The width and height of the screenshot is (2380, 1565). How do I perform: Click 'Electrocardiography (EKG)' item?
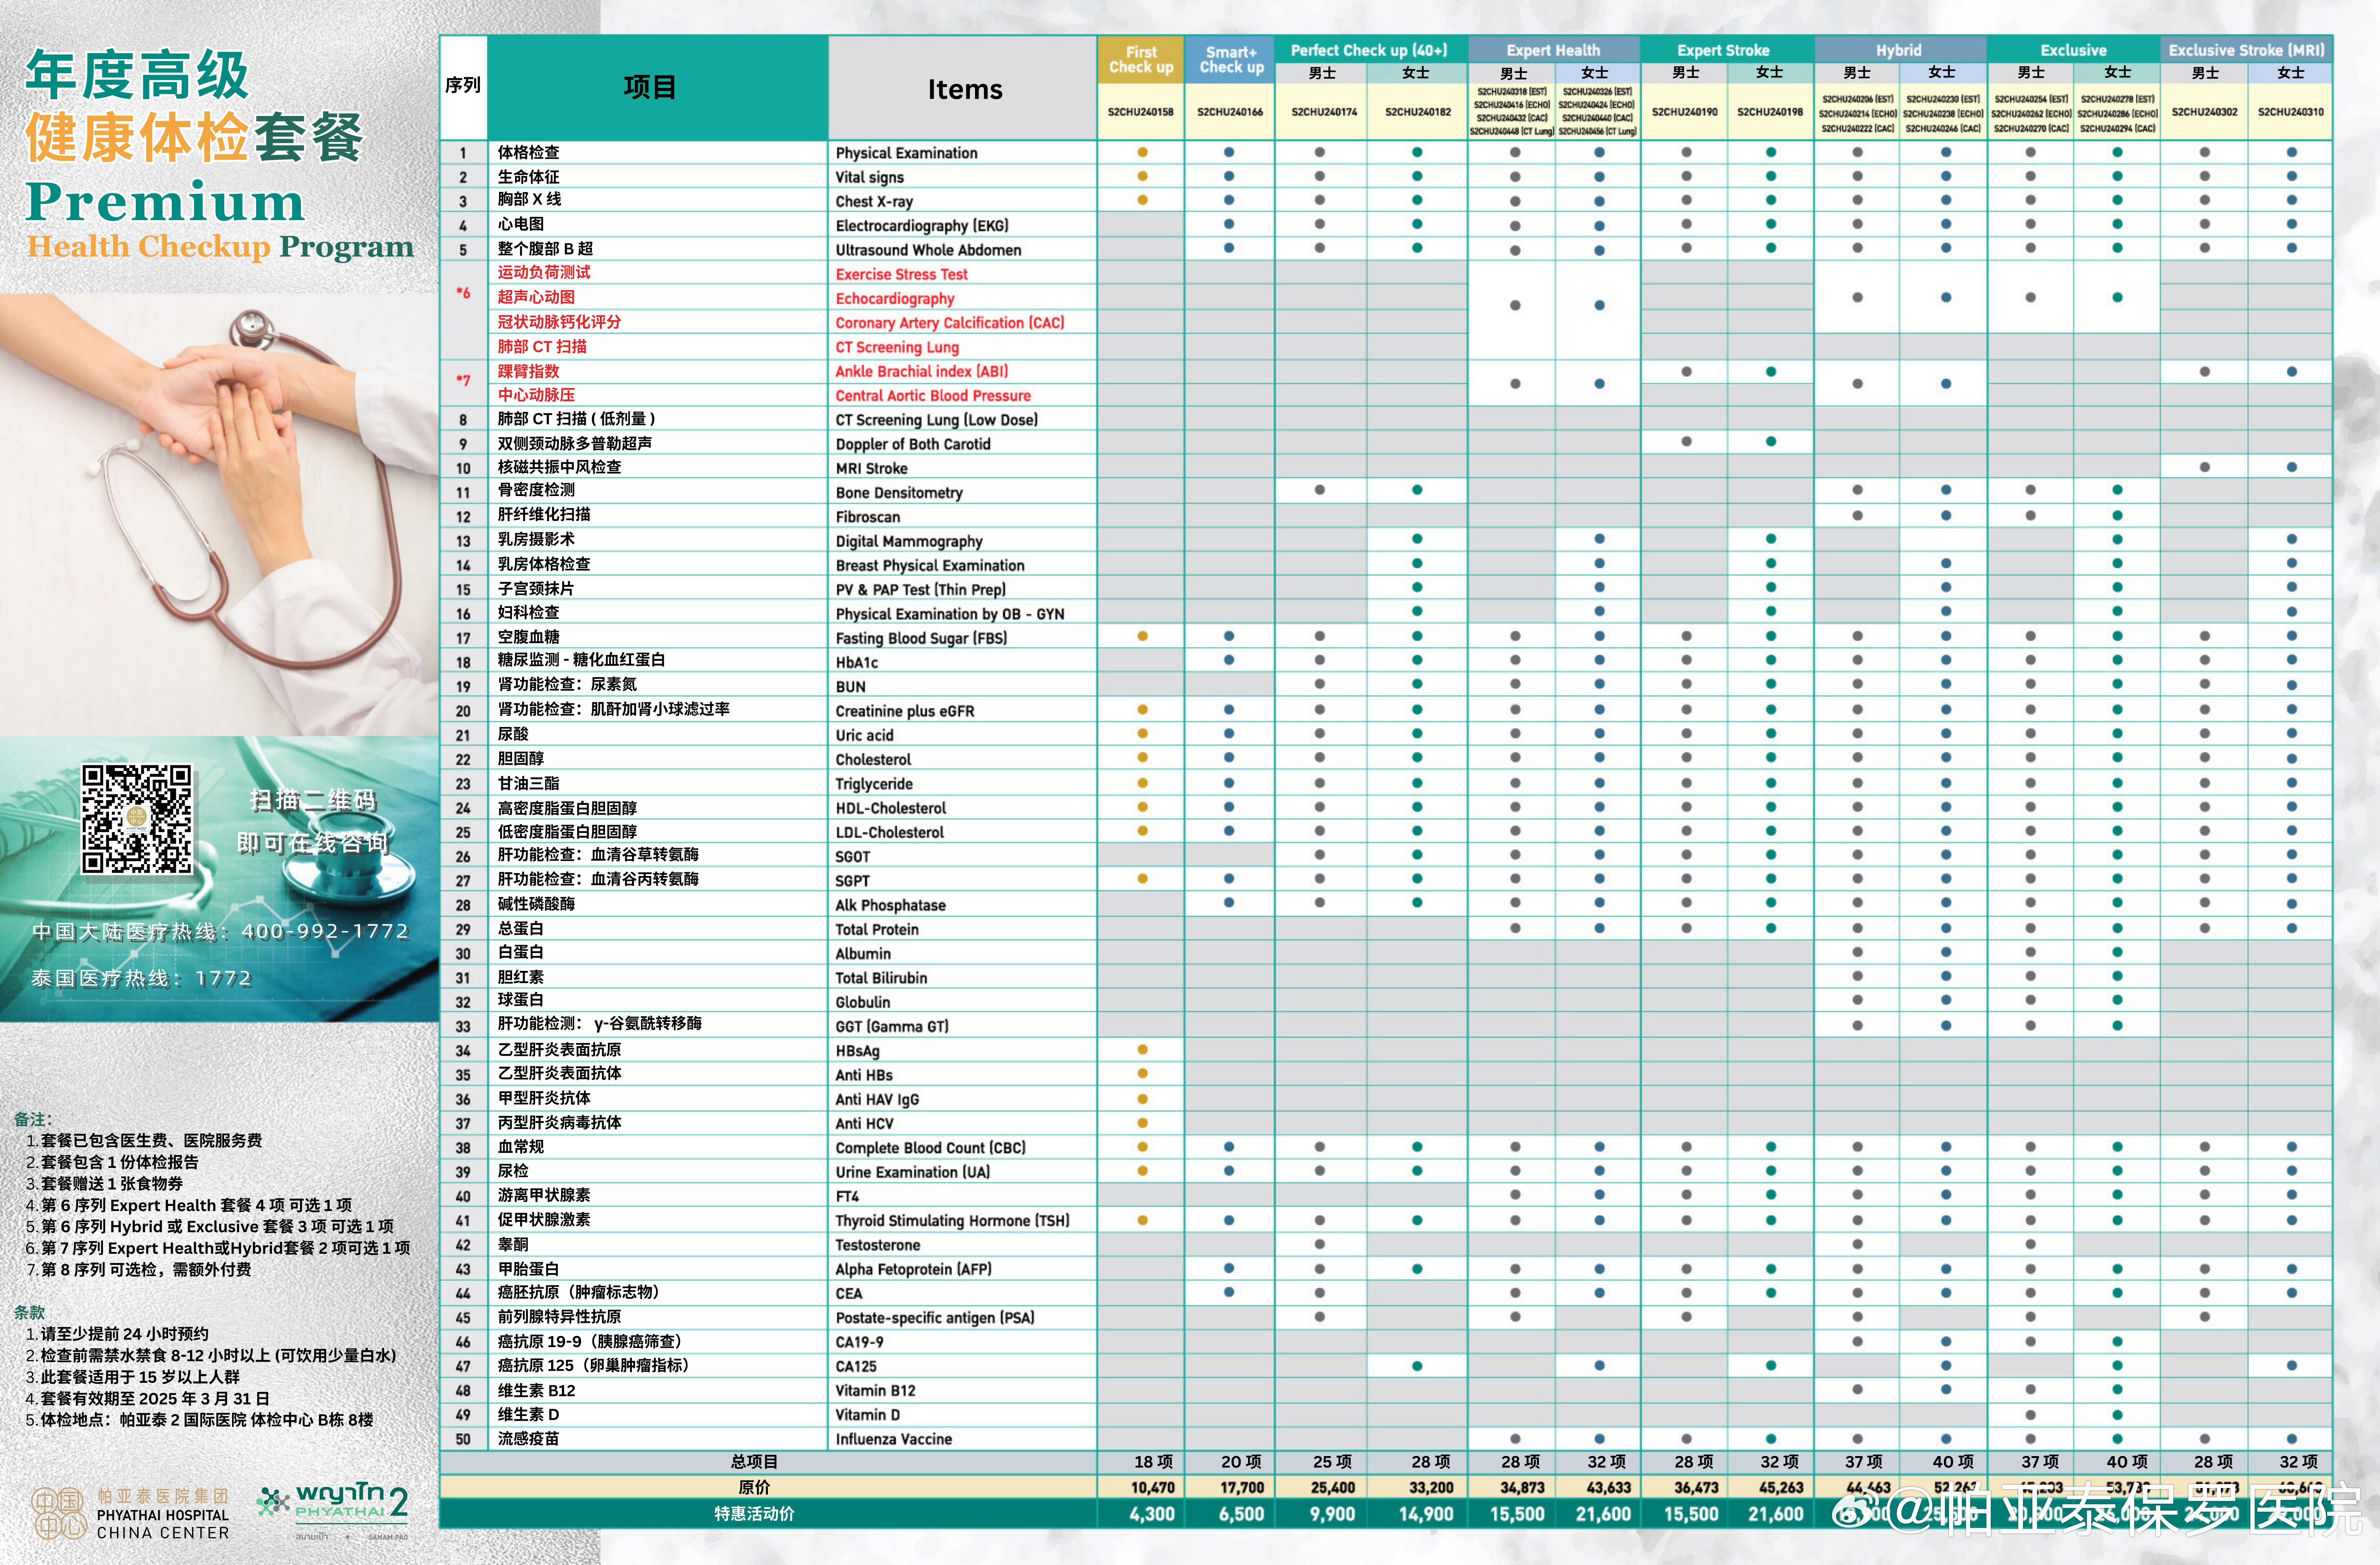click(x=922, y=226)
